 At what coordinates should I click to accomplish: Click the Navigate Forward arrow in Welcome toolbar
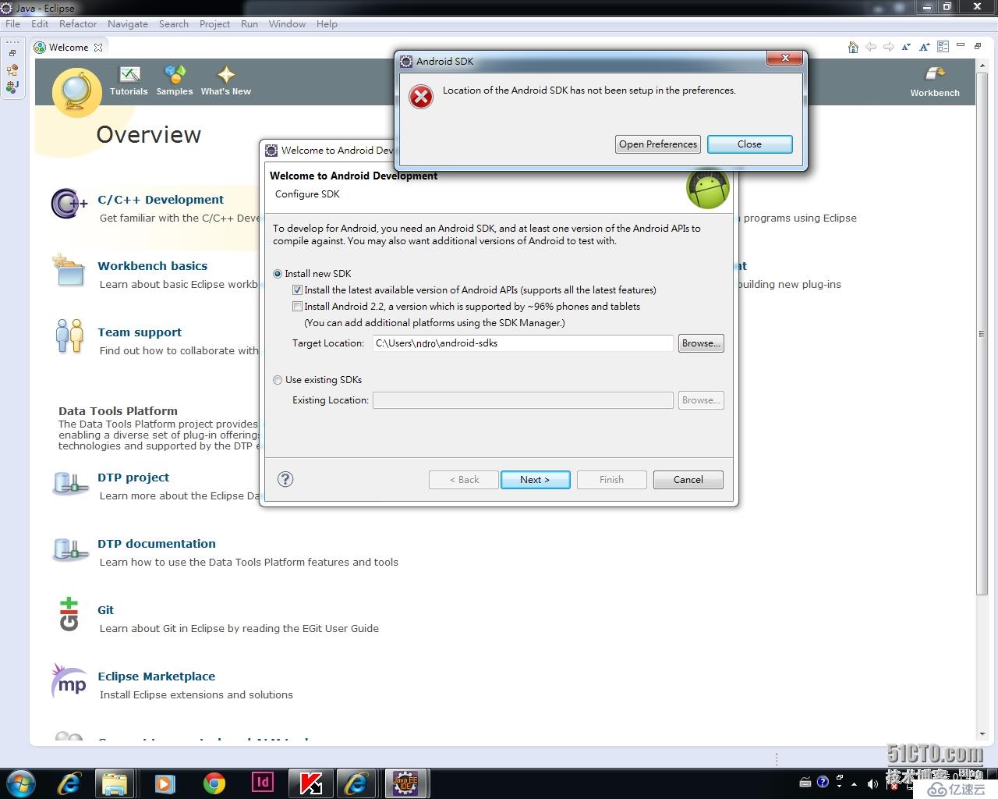[888, 47]
